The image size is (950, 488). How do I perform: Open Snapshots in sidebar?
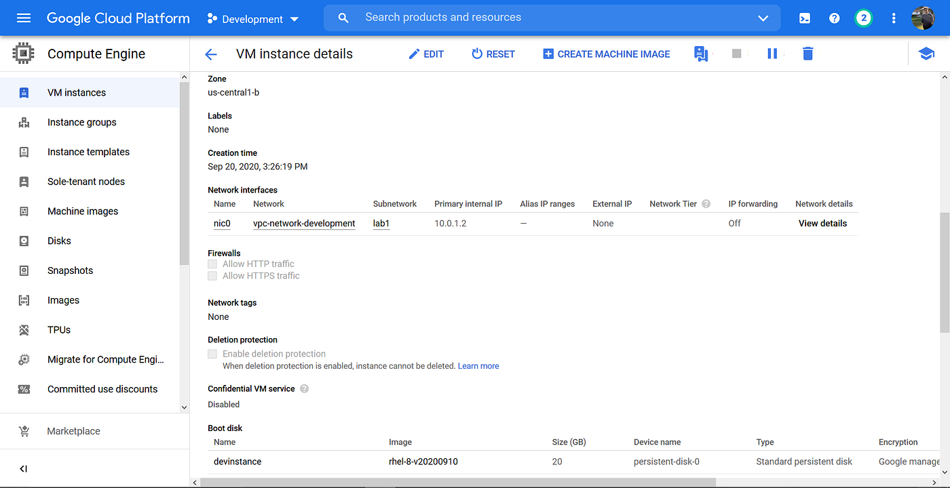90,270
